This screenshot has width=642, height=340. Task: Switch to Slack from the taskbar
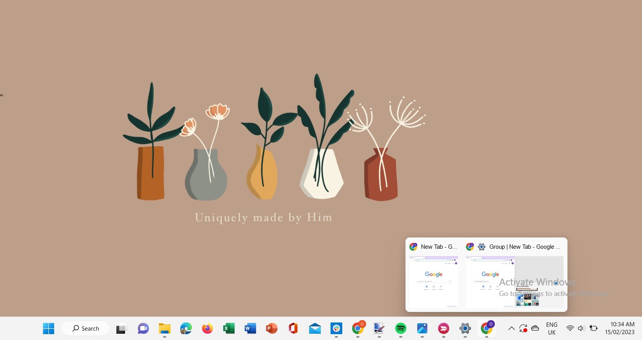(336, 329)
